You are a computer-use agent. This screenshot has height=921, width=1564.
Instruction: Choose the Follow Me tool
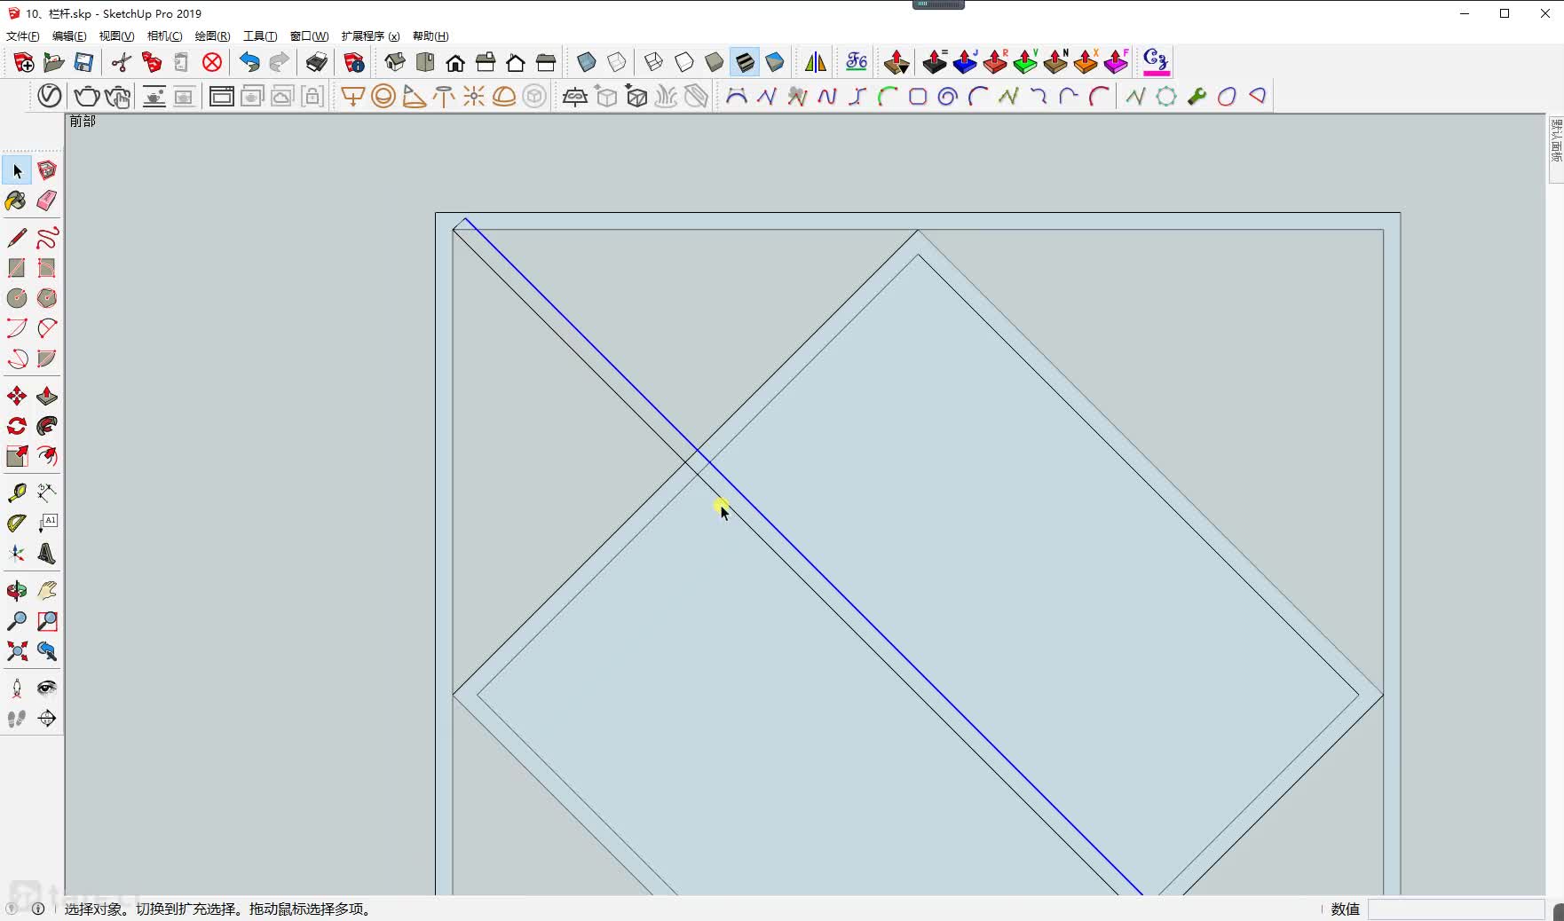(47, 427)
